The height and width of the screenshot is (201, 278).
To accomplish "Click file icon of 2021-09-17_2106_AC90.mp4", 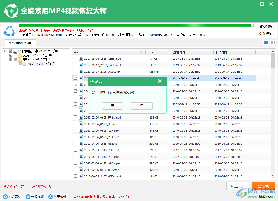I will [81, 71].
